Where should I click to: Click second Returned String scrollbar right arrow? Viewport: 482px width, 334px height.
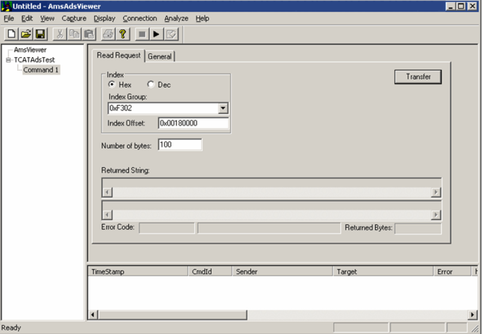click(436, 215)
